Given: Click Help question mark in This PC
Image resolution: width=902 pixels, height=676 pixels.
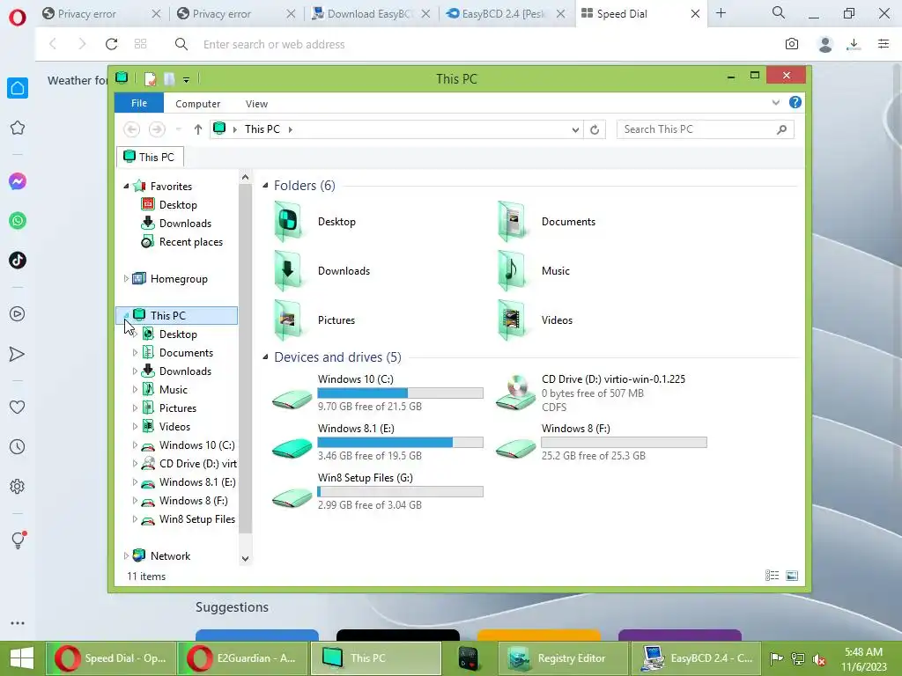Looking at the screenshot, I should click(x=795, y=102).
